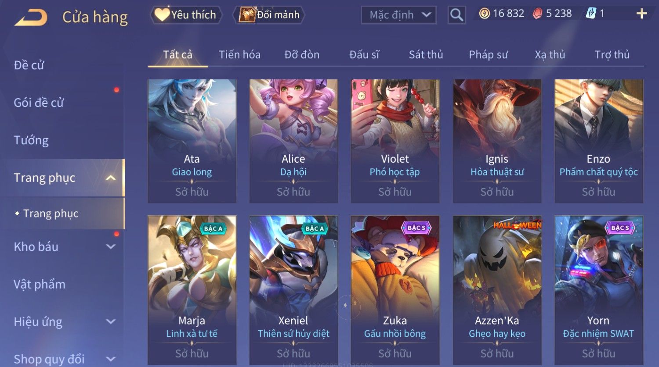Open the Mặc định sort dropdown
This screenshot has height=367, width=659.
(x=398, y=15)
